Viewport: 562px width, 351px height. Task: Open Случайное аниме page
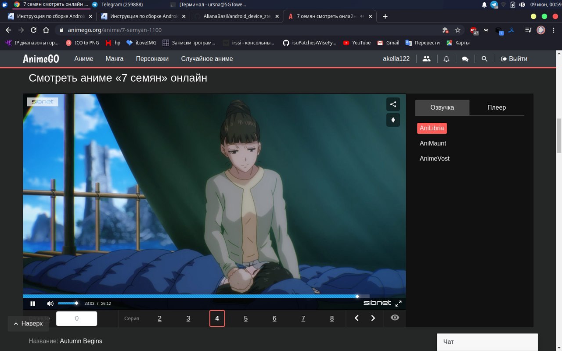(x=207, y=59)
